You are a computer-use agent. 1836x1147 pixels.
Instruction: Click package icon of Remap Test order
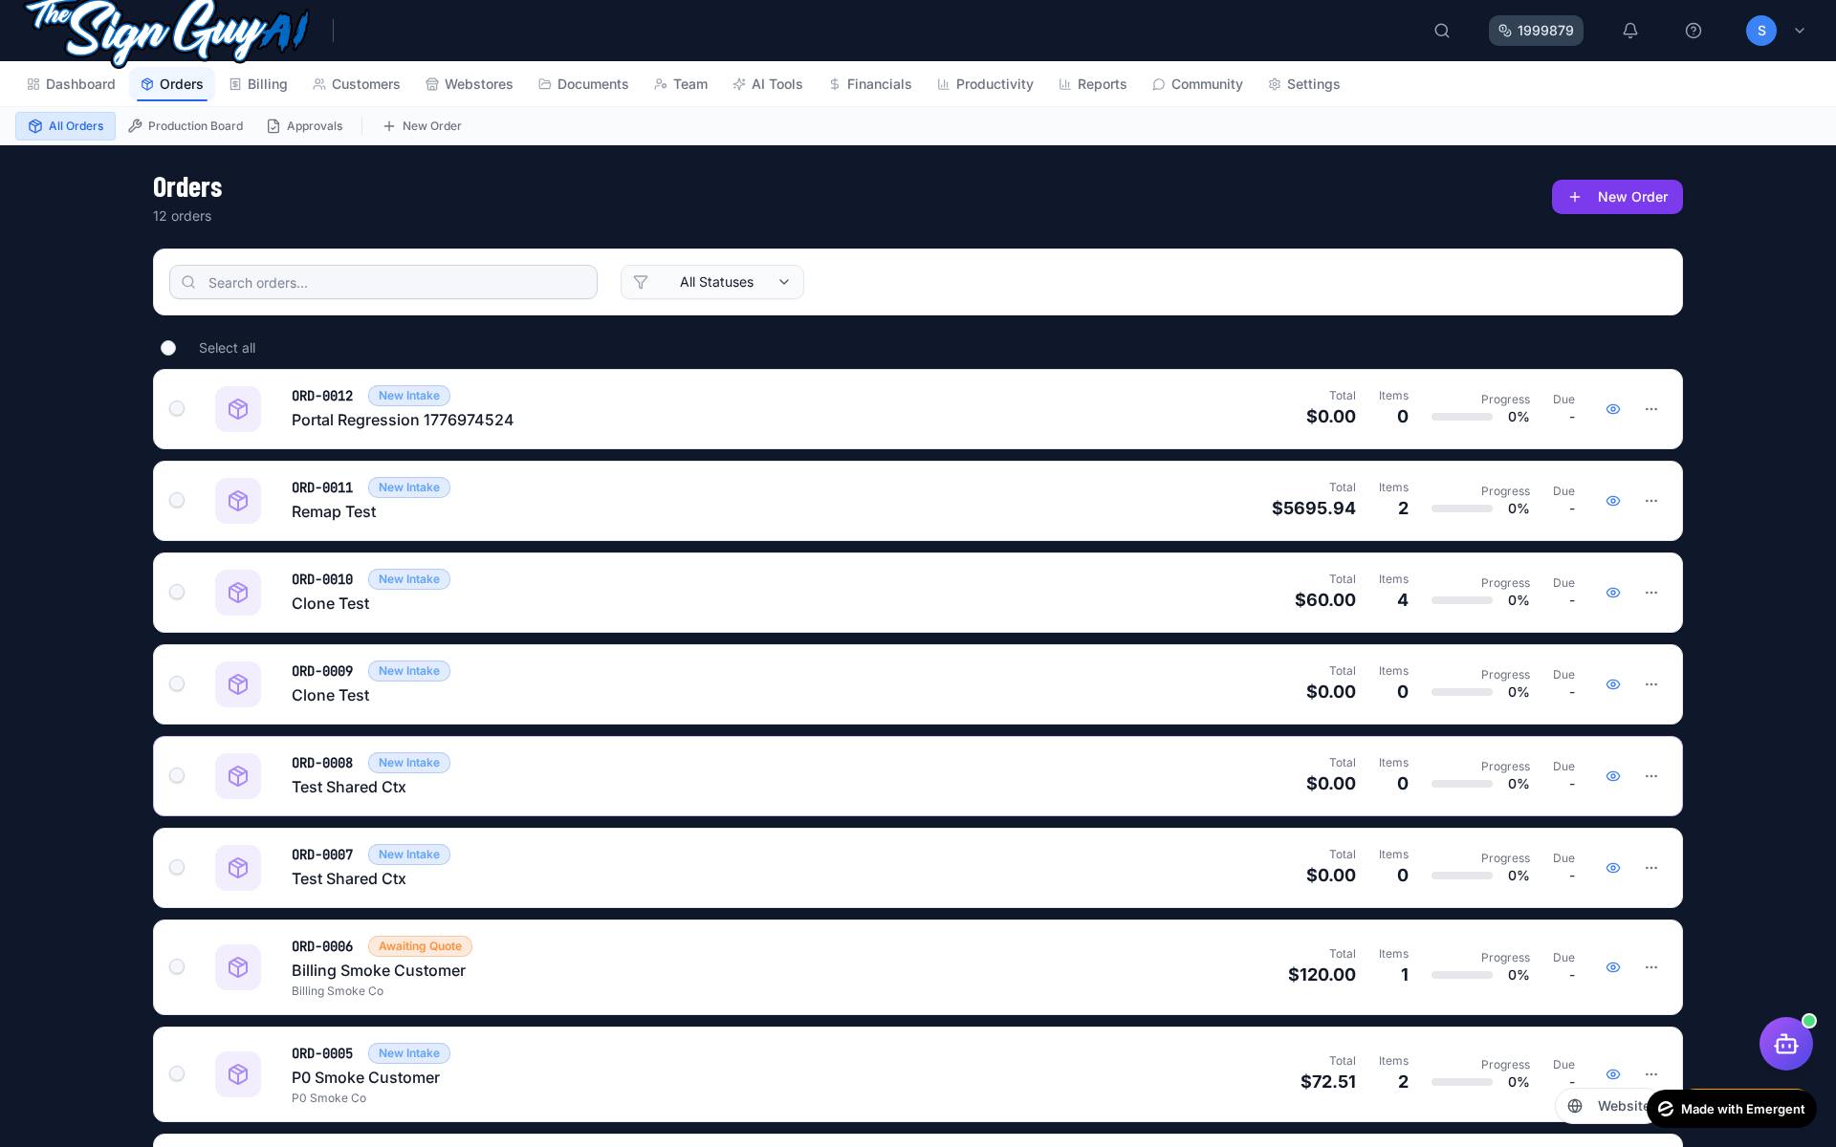pyautogui.click(x=238, y=501)
